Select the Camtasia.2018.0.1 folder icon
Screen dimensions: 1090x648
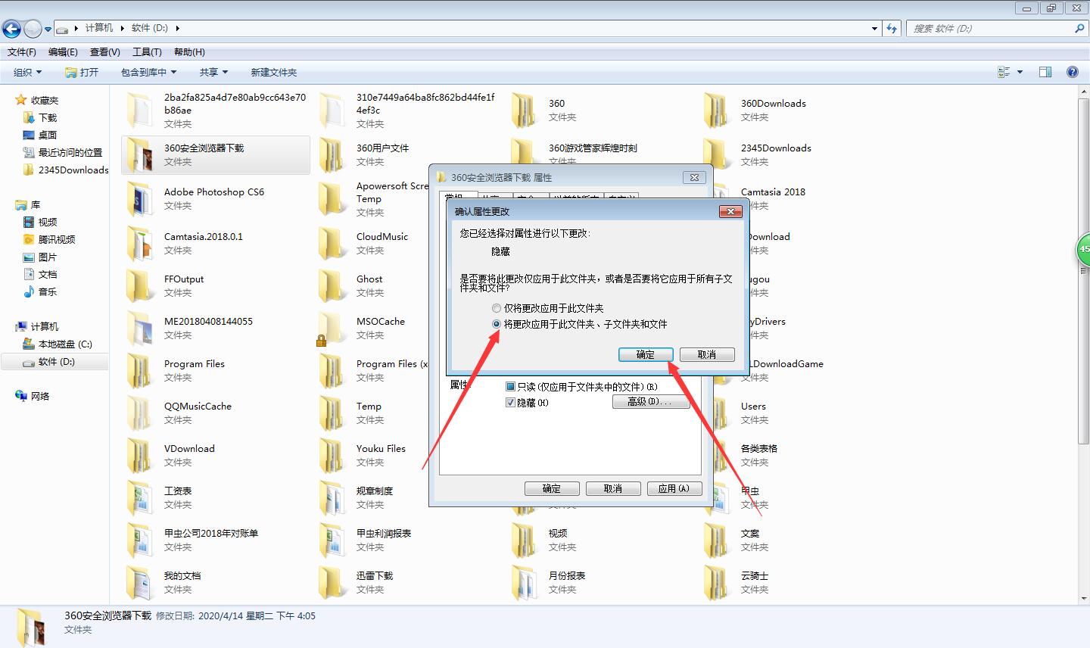click(139, 243)
